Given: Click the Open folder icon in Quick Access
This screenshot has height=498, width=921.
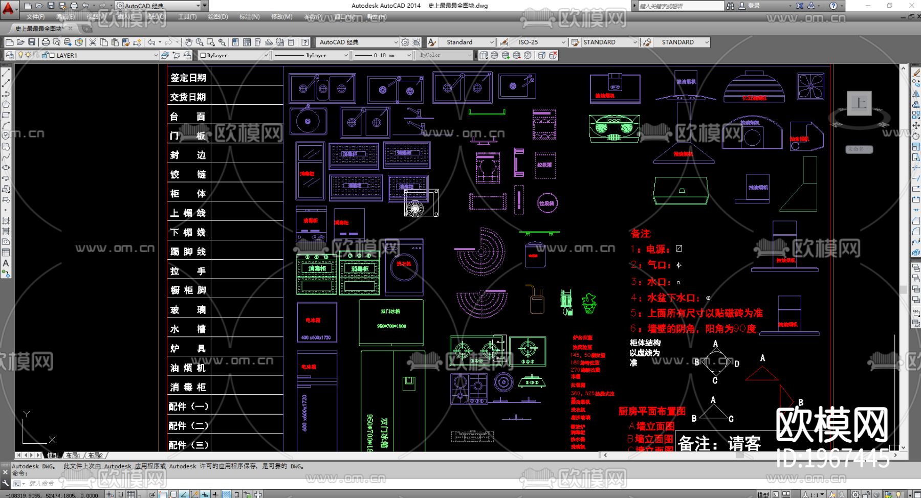Looking at the screenshot, I should pos(39,6).
